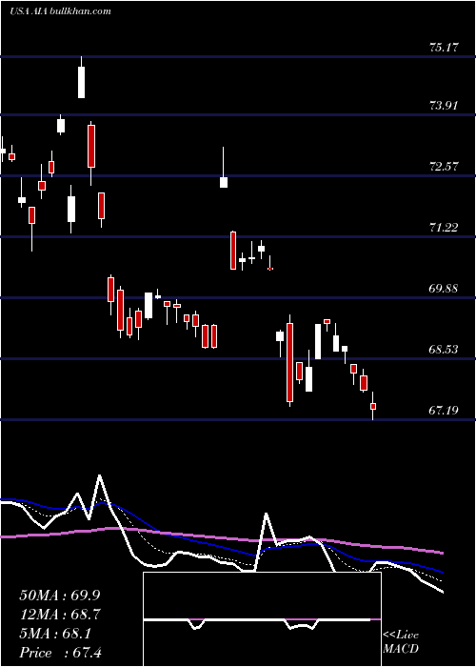Click the '12MA : 68.7' readout

click(x=60, y=615)
